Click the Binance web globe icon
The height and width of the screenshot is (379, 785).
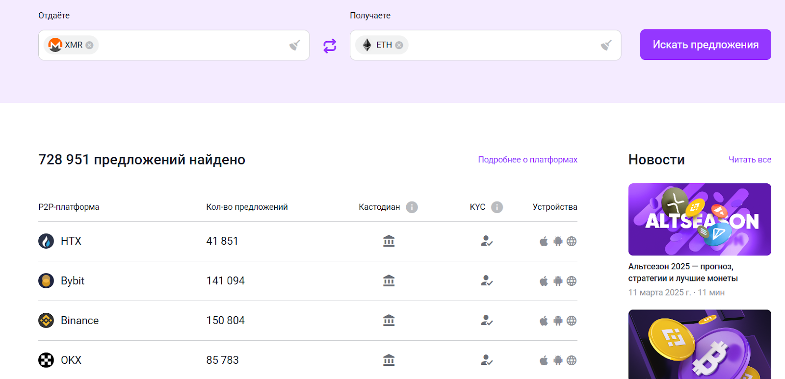tap(572, 321)
